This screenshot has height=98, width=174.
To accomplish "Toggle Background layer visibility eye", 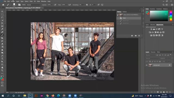I will point(147,65).
